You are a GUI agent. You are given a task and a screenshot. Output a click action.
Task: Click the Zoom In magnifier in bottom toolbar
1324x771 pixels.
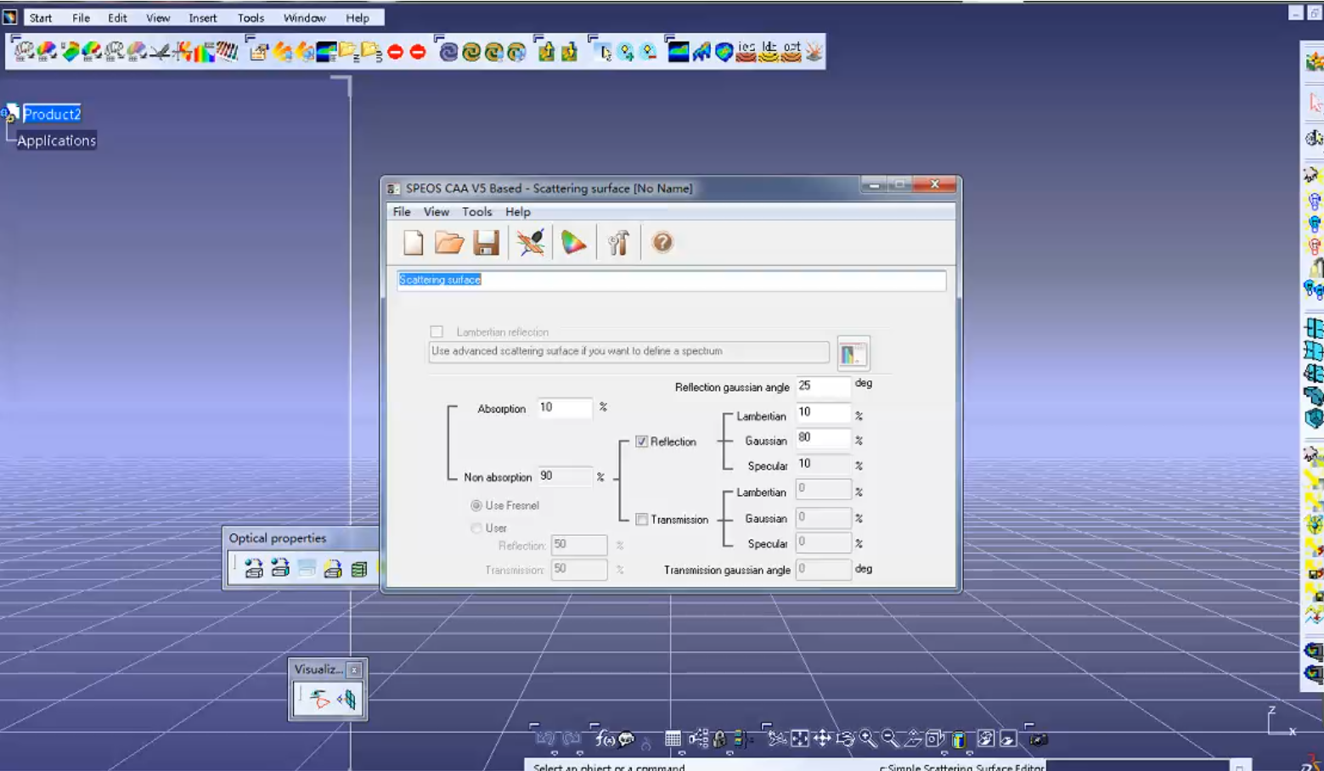867,739
